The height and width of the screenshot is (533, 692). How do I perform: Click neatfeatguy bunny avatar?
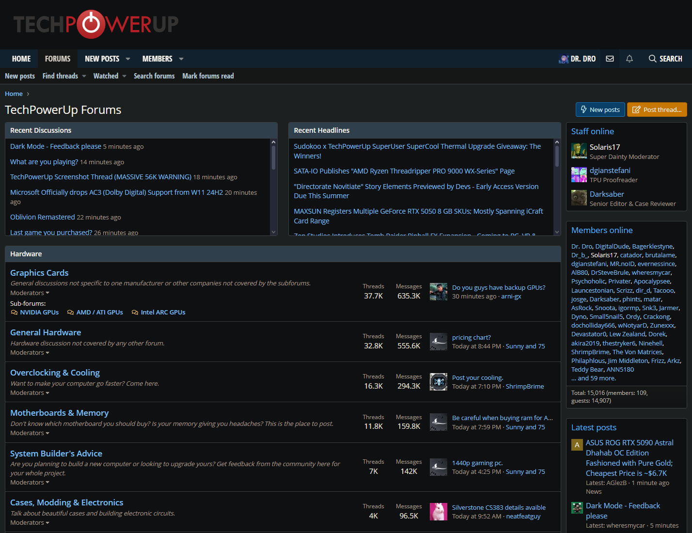[439, 512]
